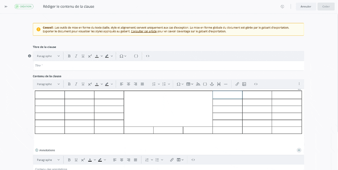
Task: Toggle underline in the annotations toolbar
Action: [x=76, y=160]
